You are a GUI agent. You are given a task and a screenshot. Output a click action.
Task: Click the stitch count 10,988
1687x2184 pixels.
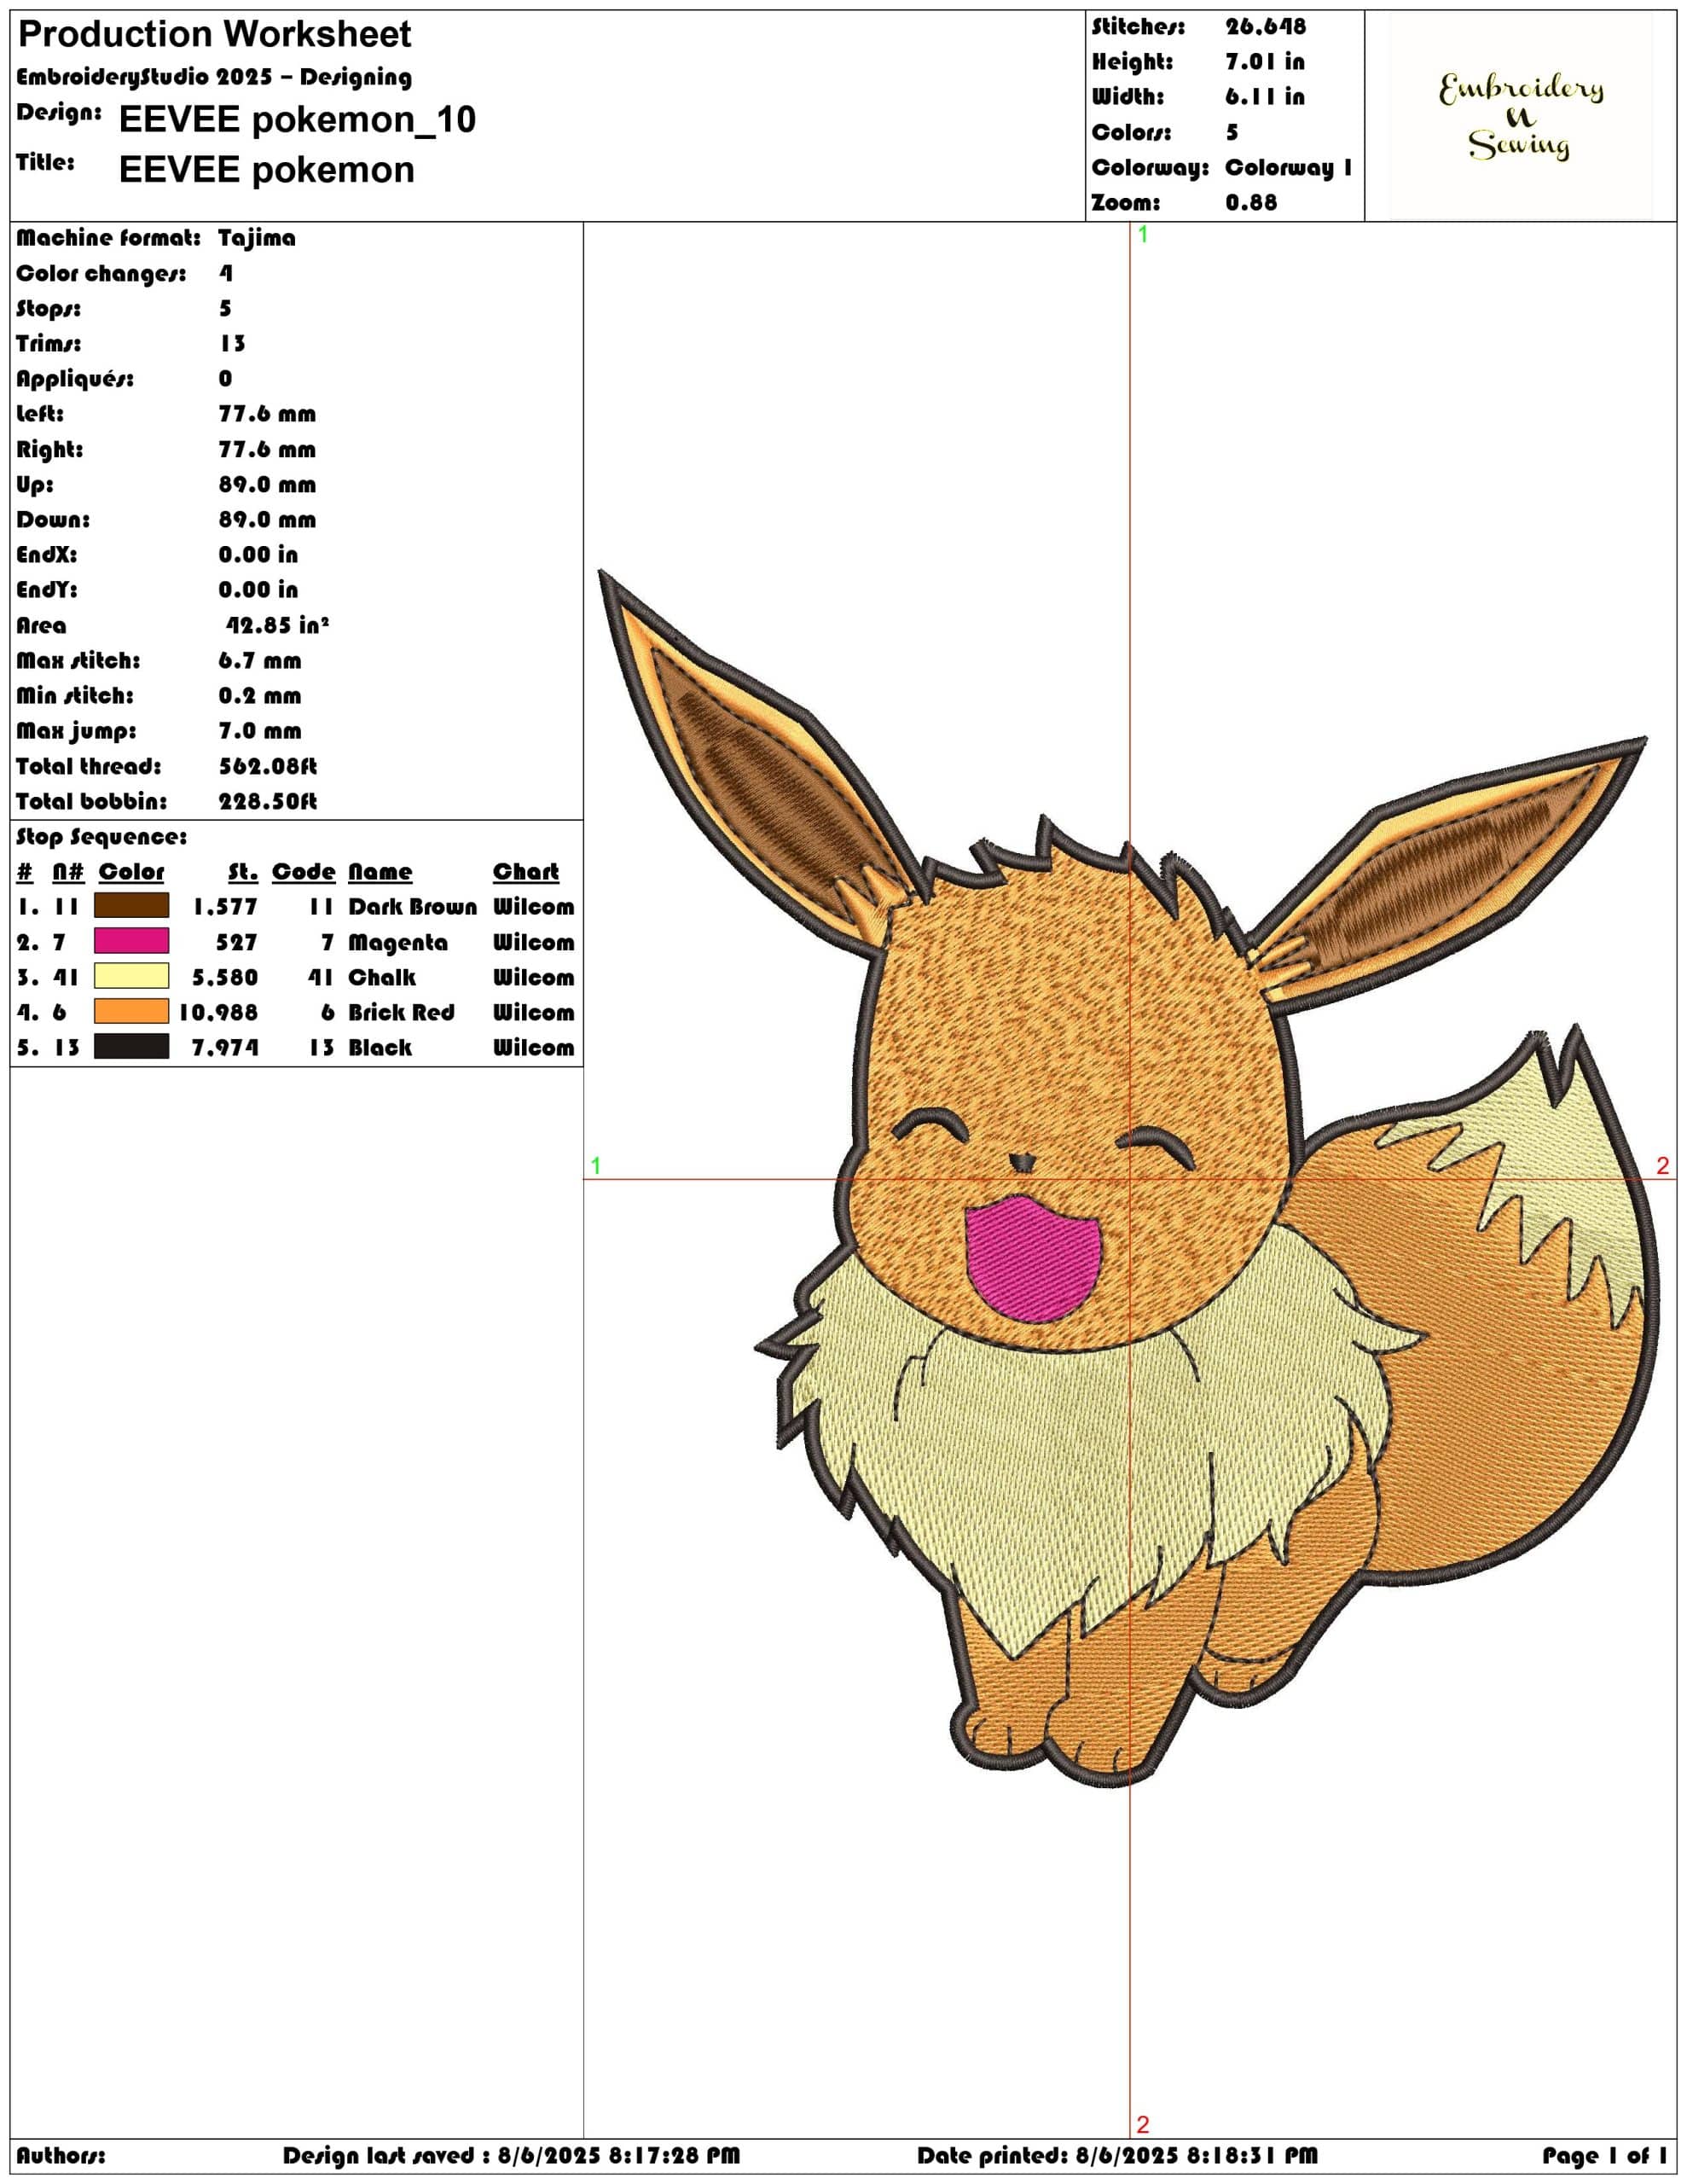pos(218,1012)
